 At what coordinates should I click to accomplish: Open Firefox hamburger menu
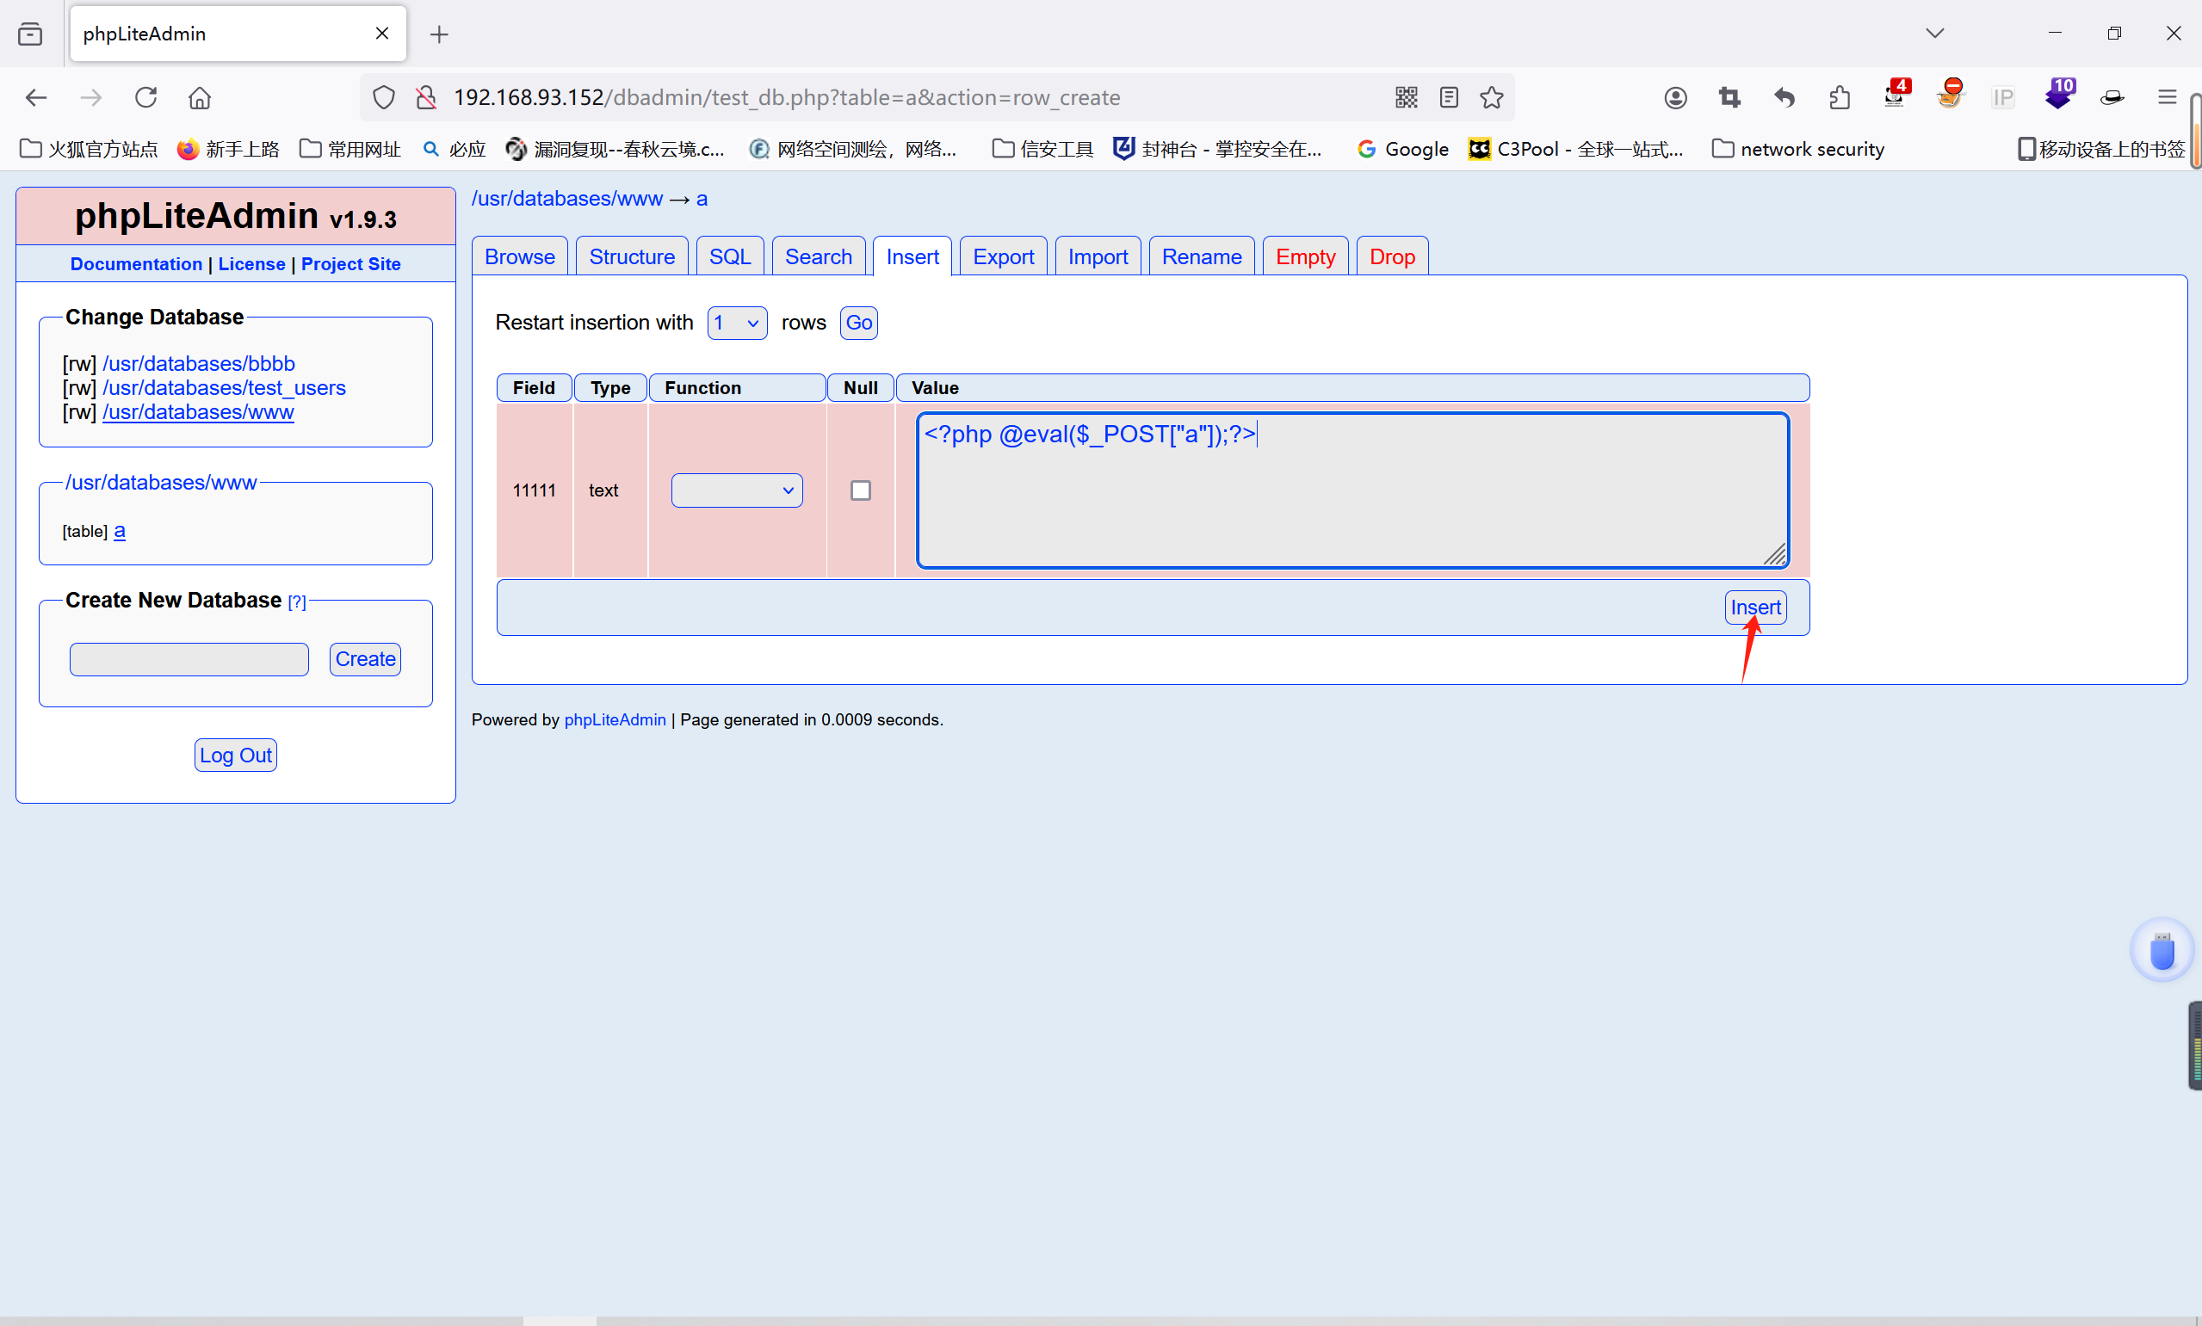click(2168, 97)
